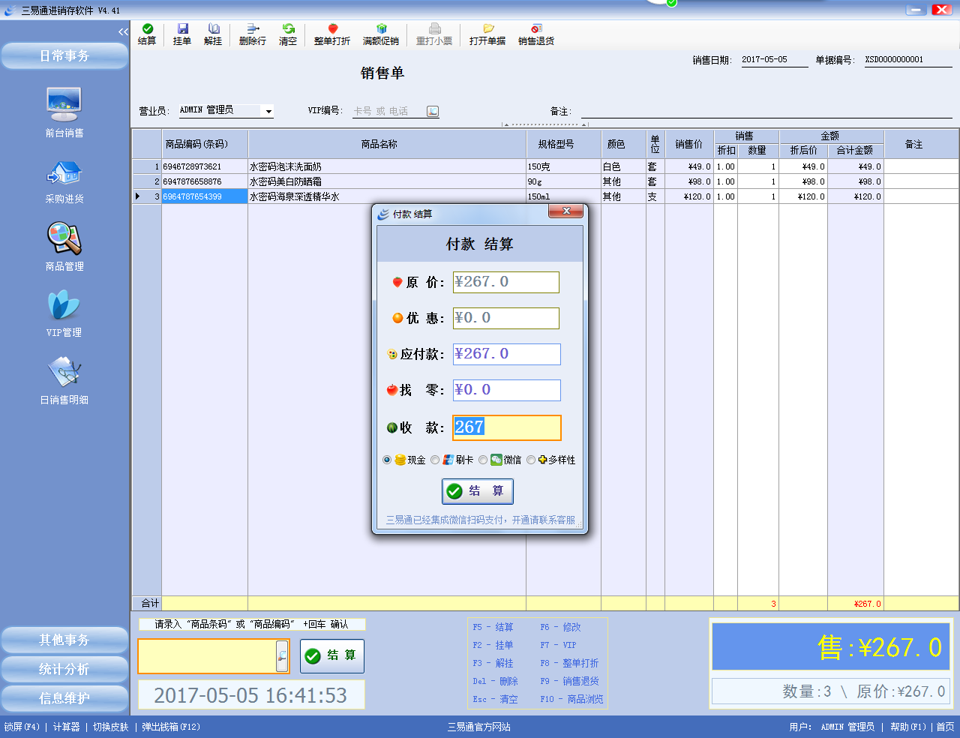The width and height of the screenshot is (960, 738).
Task: Switch to 日常事务 section
Action: click(x=64, y=56)
